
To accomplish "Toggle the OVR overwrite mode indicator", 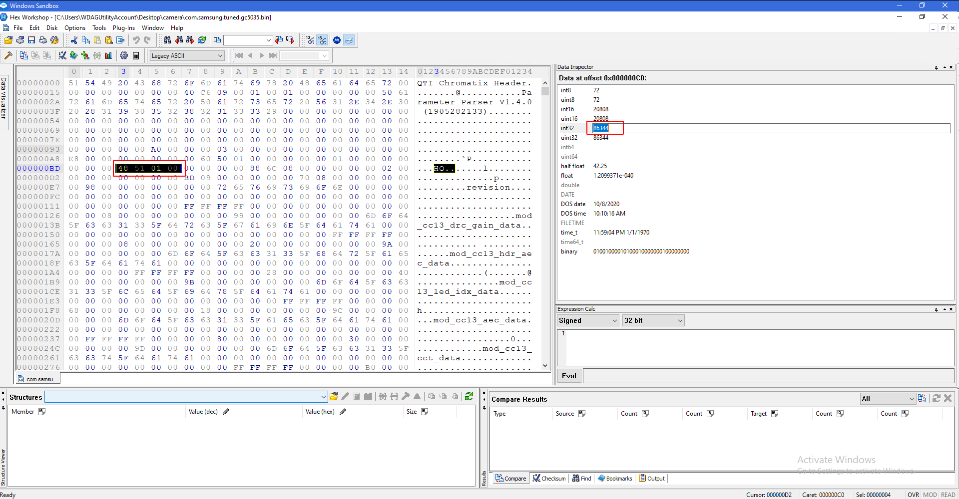I will [913, 495].
